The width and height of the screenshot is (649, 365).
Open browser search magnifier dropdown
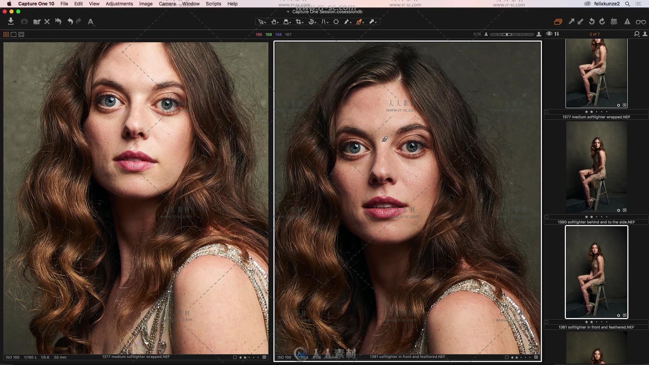637,34
